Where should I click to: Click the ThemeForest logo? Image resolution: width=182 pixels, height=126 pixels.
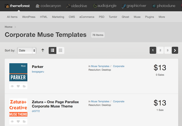17,5
